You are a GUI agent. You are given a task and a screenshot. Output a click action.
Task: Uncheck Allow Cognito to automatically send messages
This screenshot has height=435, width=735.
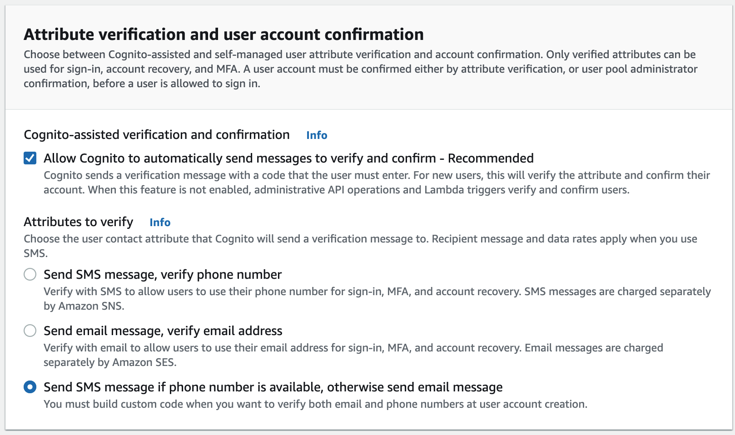click(x=30, y=158)
